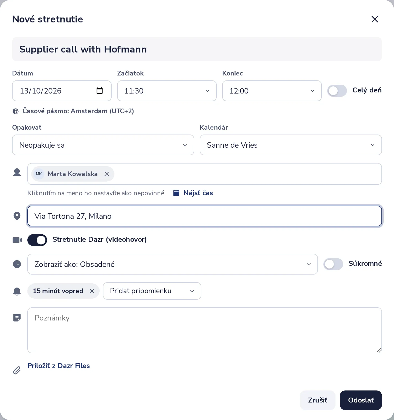The image size is (394, 420).
Task: Turn on the Súkromné switch
Action: point(333,264)
